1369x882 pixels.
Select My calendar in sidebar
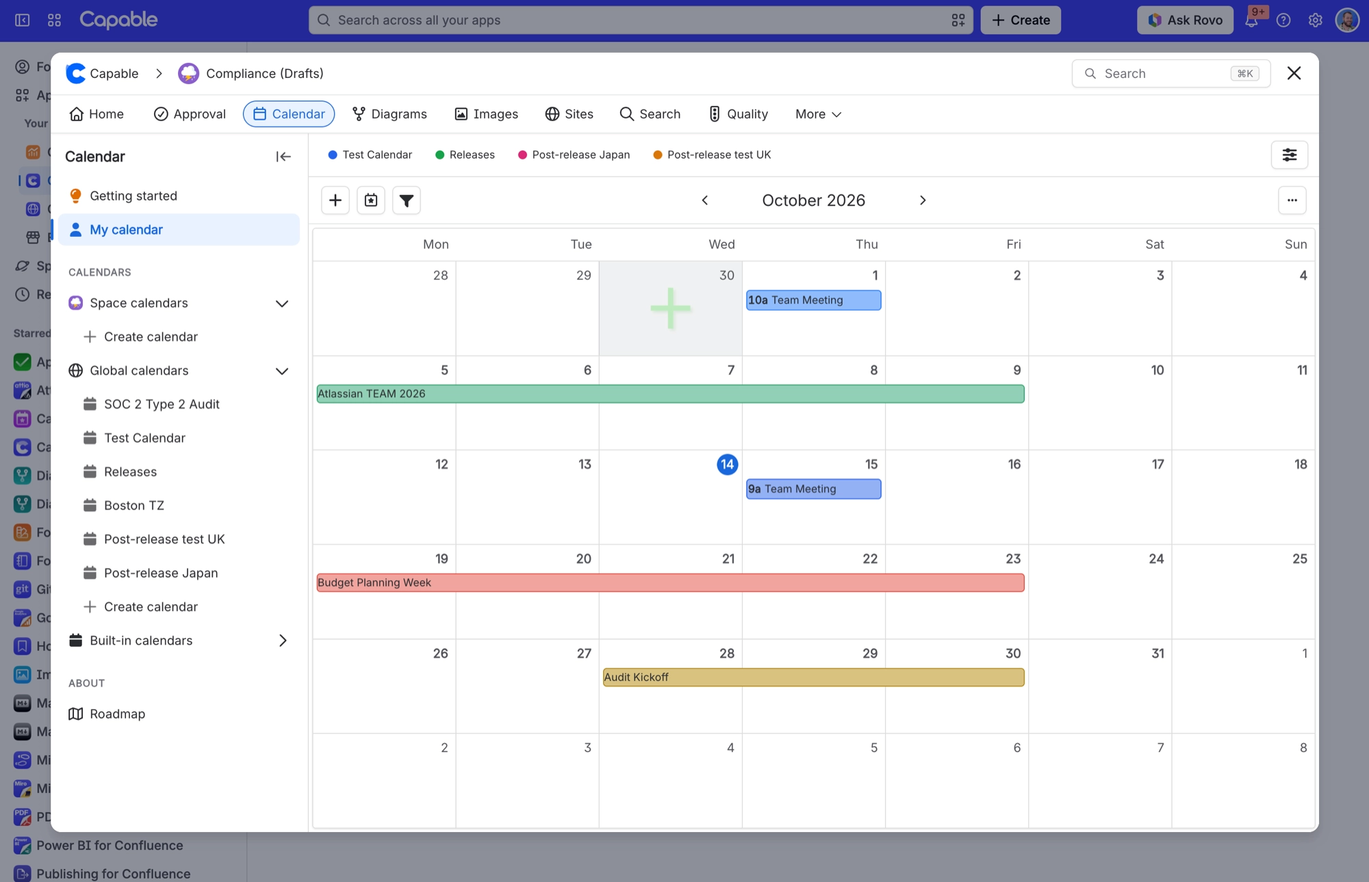(x=179, y=230)
